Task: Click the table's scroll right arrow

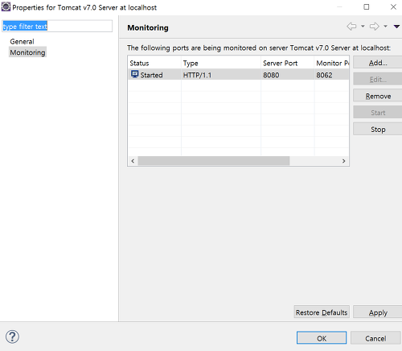Action: (x=344, y=161)
